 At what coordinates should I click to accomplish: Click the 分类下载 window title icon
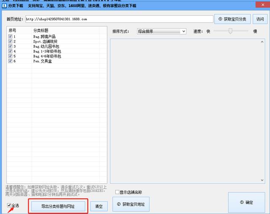pos(4,6)
